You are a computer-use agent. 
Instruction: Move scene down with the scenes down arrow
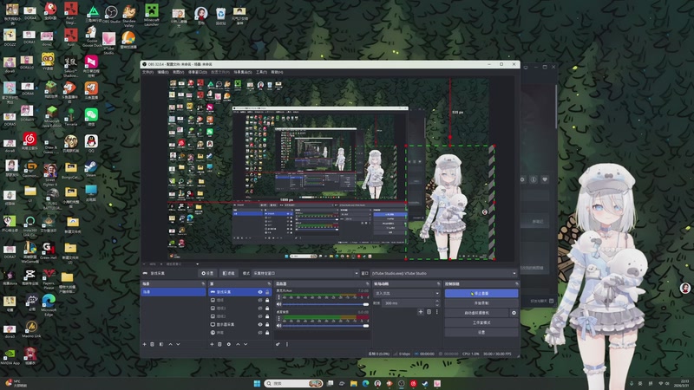pos(179,344)
